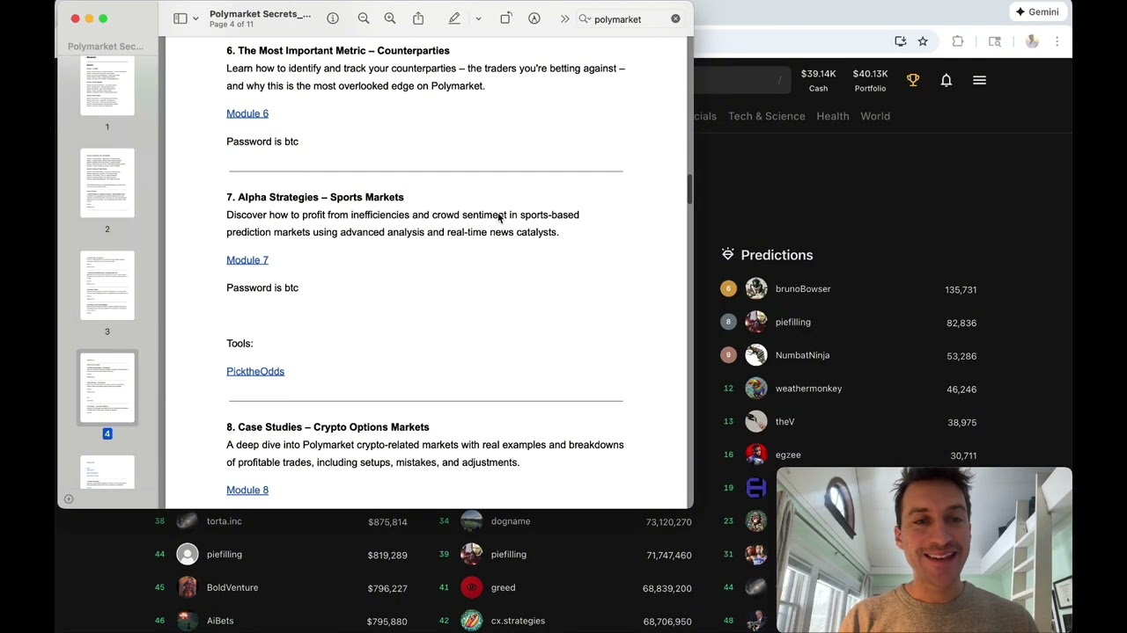The image size is (1127, 633).
Task: Install app icon in Chrome address bar
Action: pyautogui.click(x=900, y=41)
